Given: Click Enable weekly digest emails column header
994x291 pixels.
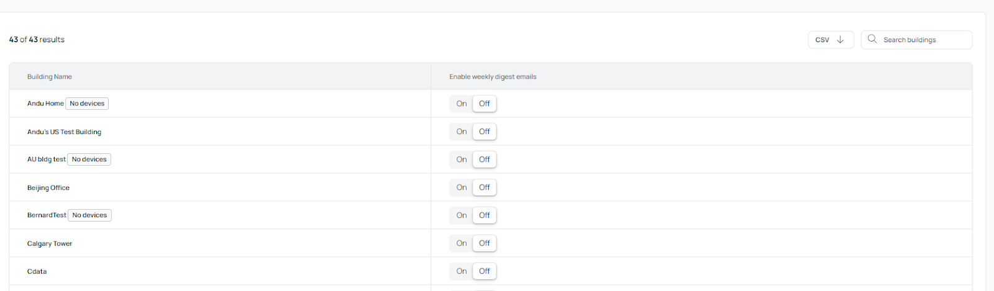Looking at the screenshot, I should tap(493, 77).
